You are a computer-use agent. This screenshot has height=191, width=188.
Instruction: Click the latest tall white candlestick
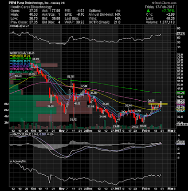[161, 104]
